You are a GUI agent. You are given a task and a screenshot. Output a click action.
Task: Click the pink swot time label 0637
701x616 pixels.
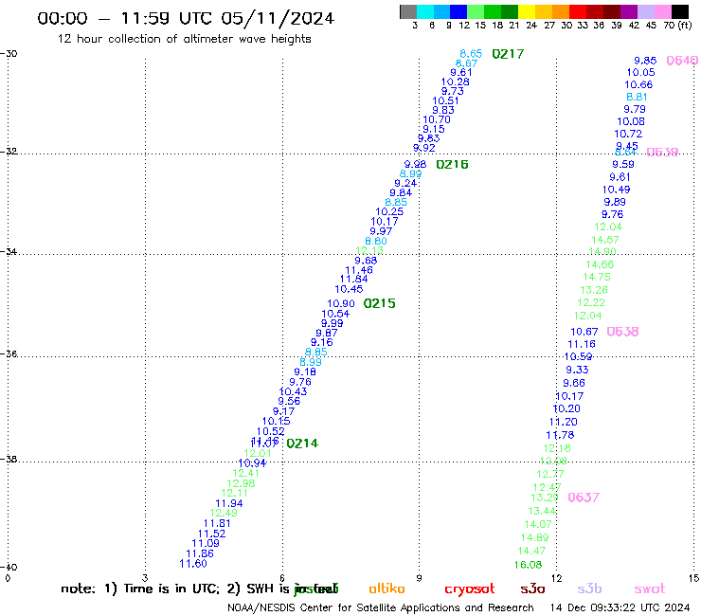(x=584, y=498)
